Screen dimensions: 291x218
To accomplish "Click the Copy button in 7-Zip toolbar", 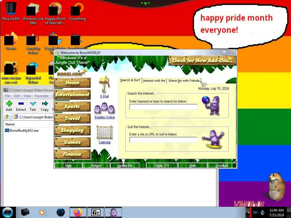I will tap(45, 106).
